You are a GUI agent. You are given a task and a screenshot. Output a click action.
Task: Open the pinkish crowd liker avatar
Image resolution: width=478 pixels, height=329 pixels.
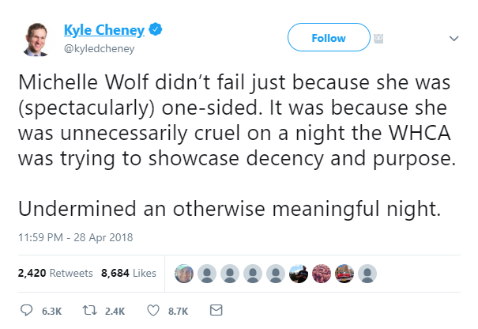click(x=322, y=274)
